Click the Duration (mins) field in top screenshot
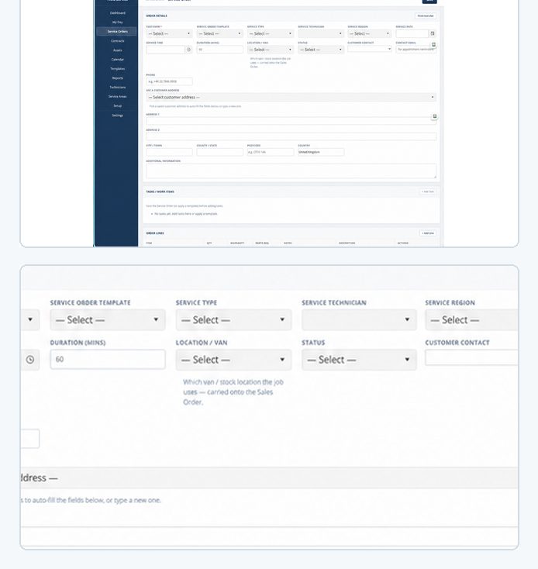 coord(220,50)
